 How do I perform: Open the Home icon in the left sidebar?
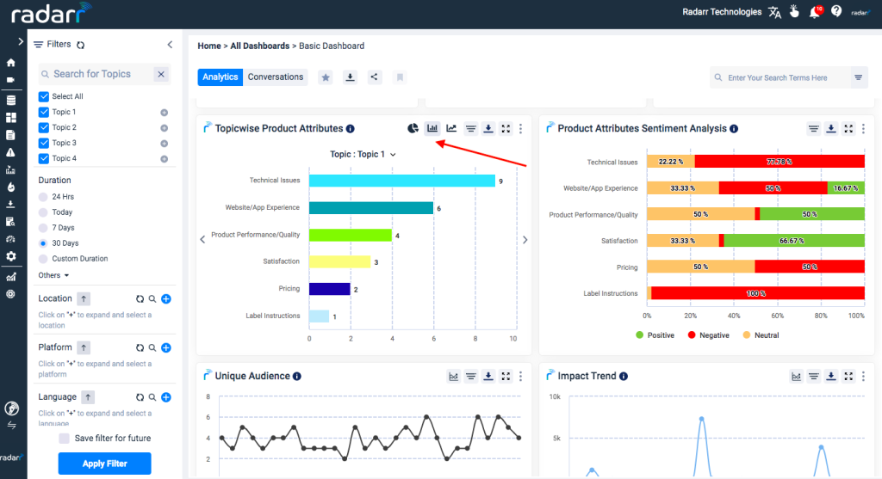[10, 63]
